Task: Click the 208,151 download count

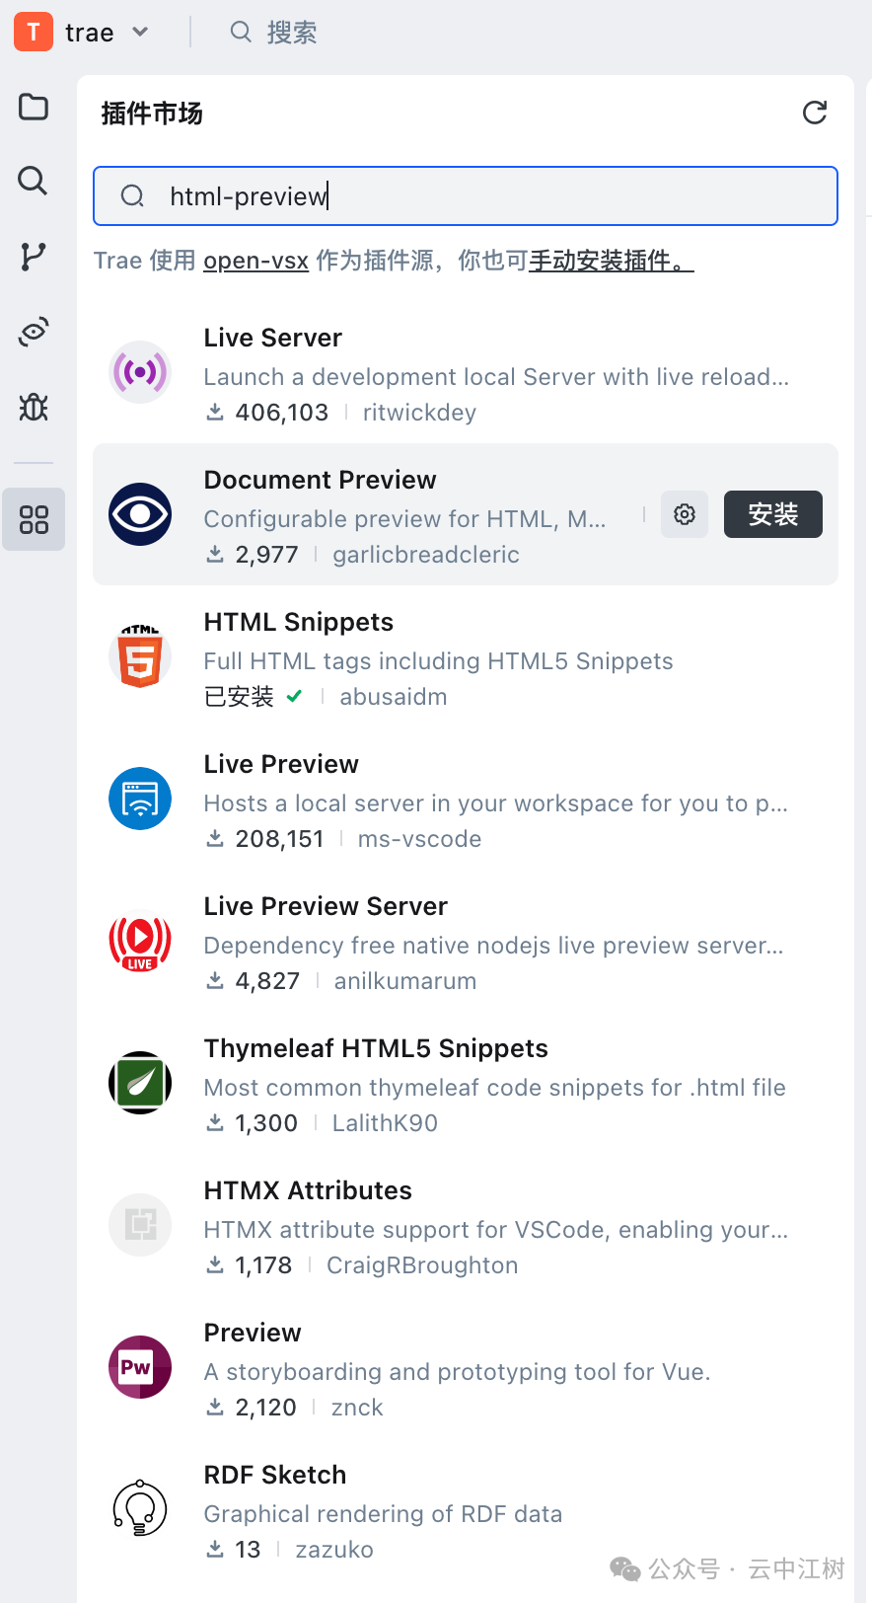Action: pyautogui.click(x=279, y=839)
